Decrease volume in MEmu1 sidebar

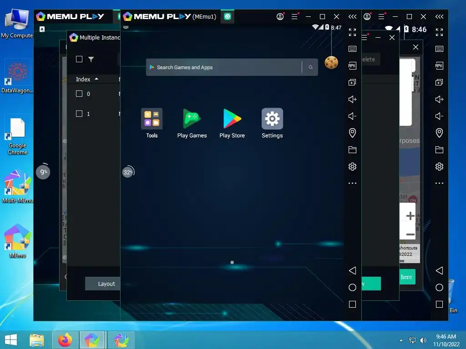pos(352,116)
